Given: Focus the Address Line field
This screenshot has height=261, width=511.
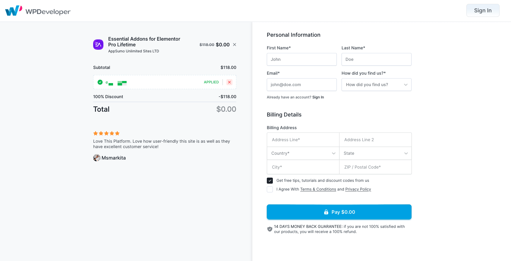Looking at the screenshot, I should pyautogui.click(x=303, y=140).
